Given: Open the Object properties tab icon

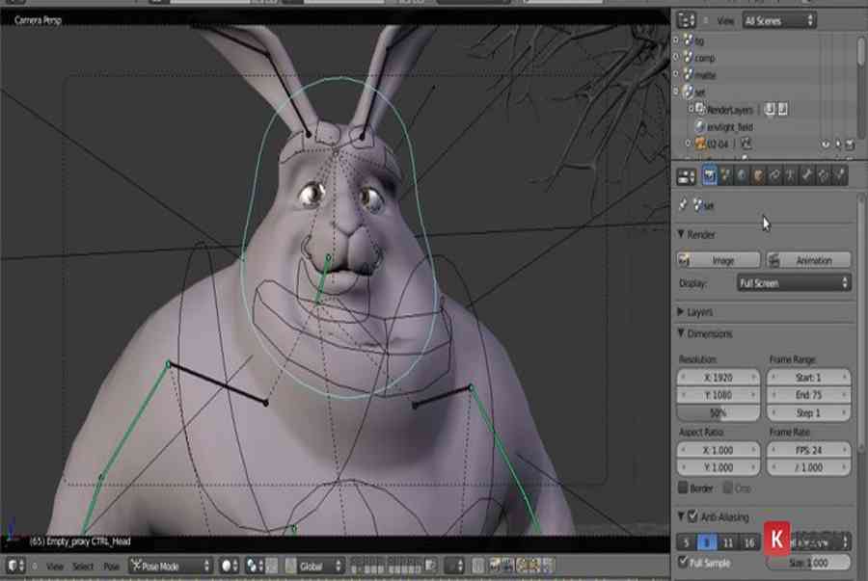Looking at the screenshot, I should (x=758, y=176).
